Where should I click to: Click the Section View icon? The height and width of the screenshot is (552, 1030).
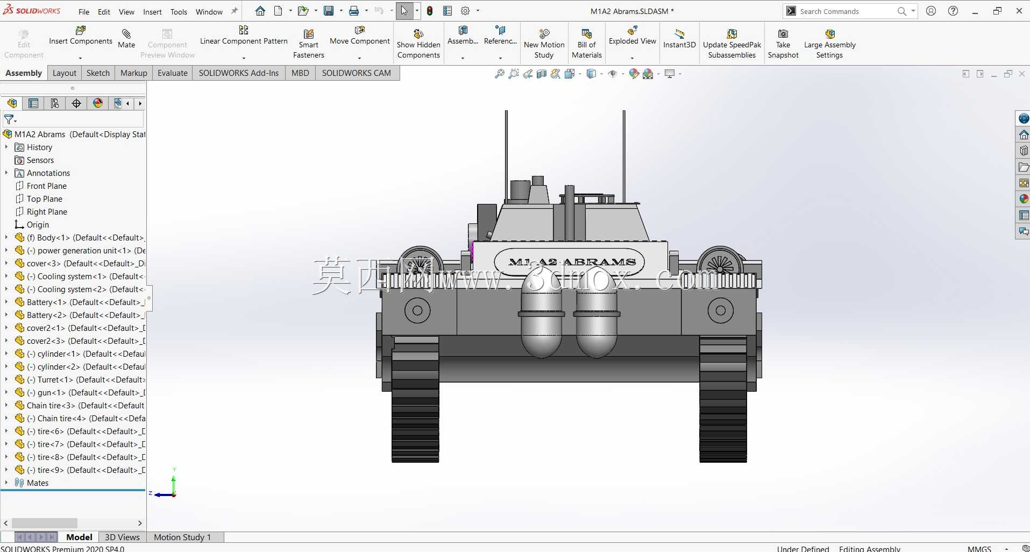point(542,74)
